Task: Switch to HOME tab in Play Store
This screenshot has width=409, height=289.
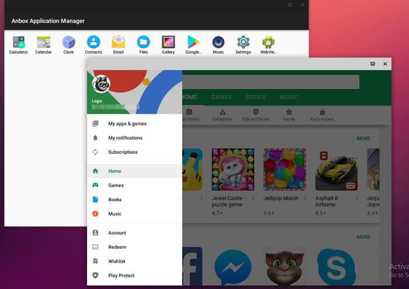Action: click(x=190, y=97)
